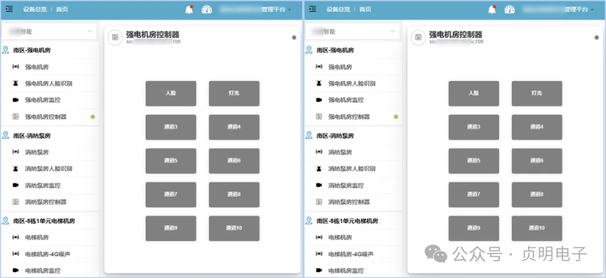Toggle 灯光 channel in left screenshot
The width and height of the screenshot is (606, 278).
(234, 93)
